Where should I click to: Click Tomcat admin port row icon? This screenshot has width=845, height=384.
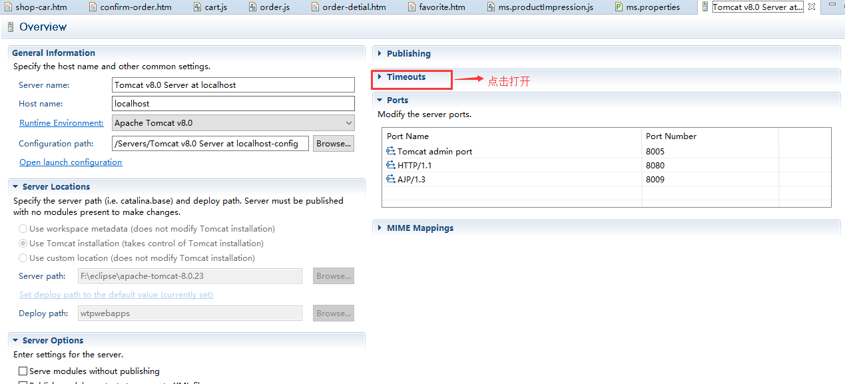[391, 151]
